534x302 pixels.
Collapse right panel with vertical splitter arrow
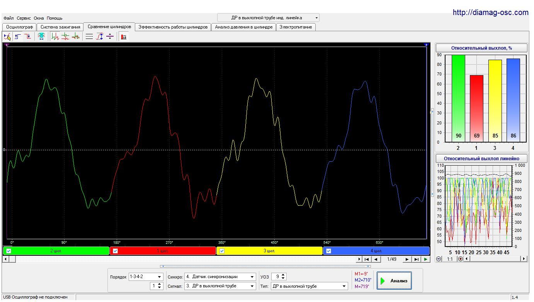coord(432,153)
